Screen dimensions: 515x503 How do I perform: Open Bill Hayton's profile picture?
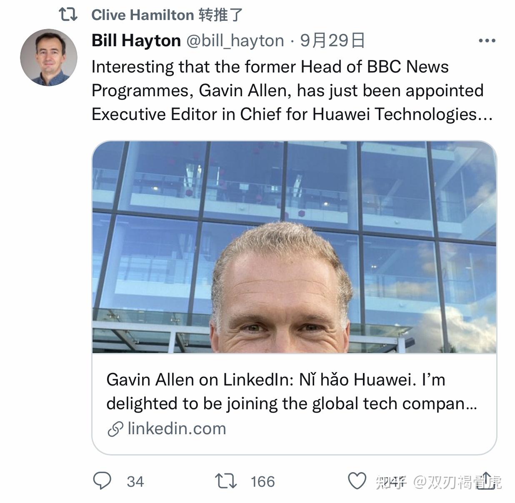pyautogui.click(x=49, y=58)
